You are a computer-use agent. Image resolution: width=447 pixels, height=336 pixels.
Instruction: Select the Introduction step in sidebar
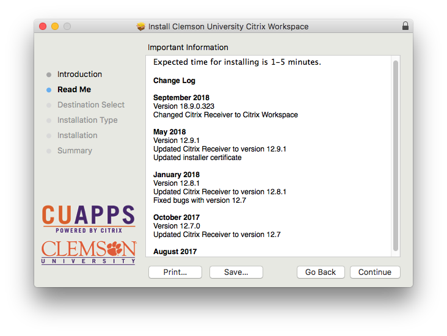click(x=79, y=74)
